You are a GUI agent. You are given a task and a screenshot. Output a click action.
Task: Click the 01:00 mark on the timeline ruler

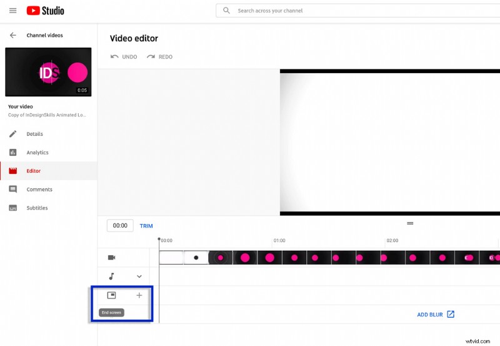279,240
